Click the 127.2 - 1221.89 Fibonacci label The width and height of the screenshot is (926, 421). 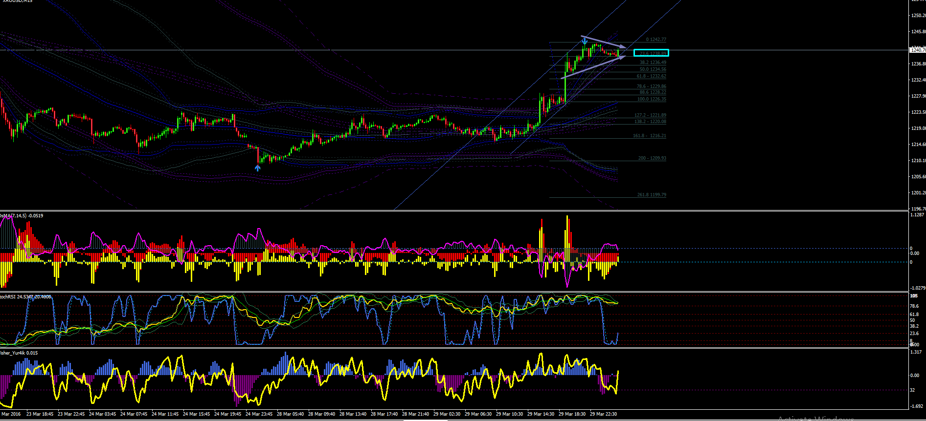point(650,115)
